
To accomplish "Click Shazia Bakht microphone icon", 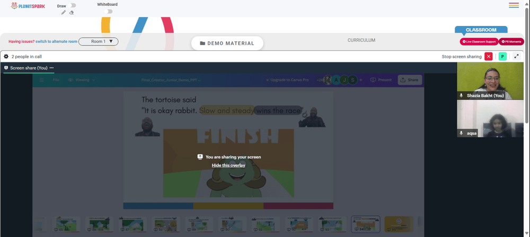I will tap(461, 96).
